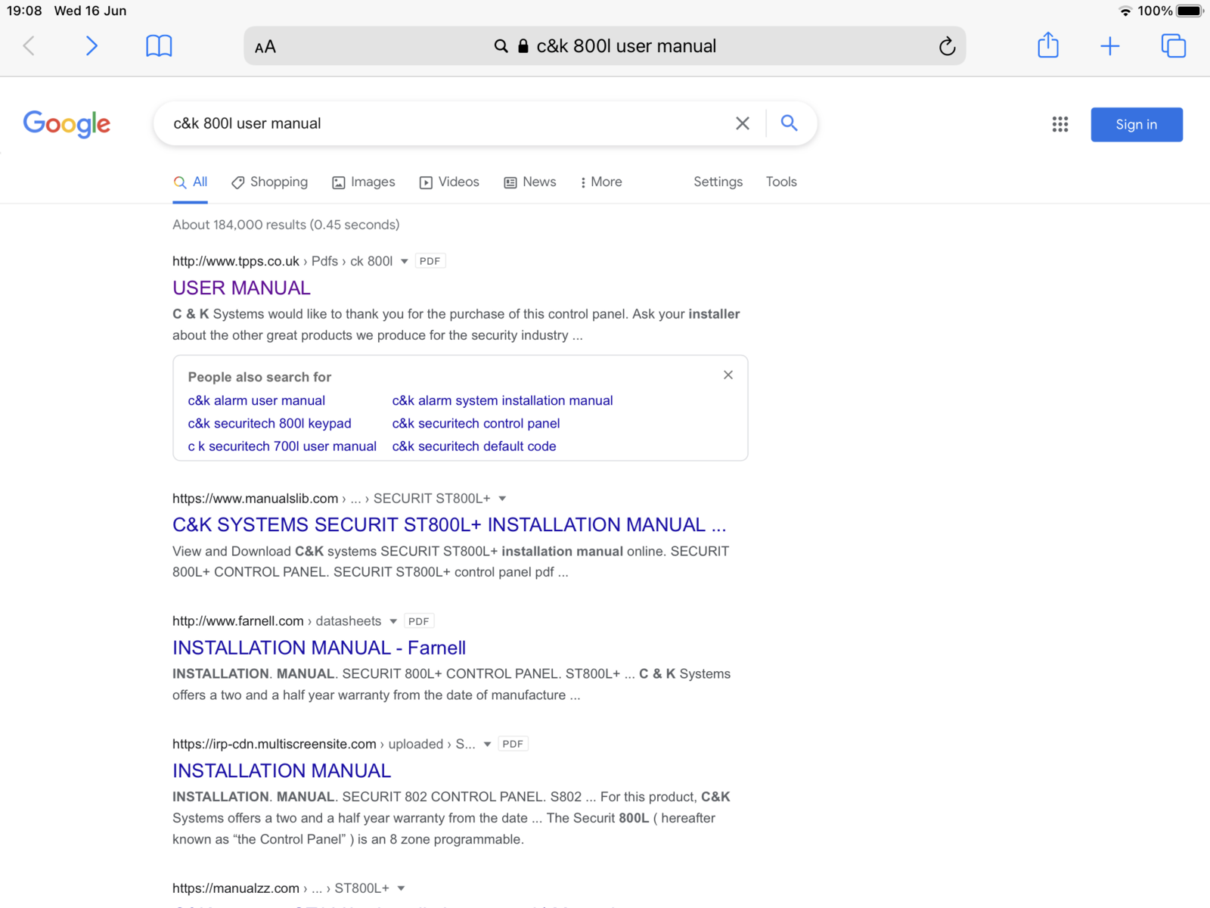Image resolution: width=1210 pixels, height=908 pixels.
Task: Click the Sign in button
Action: pos(1136,125)
